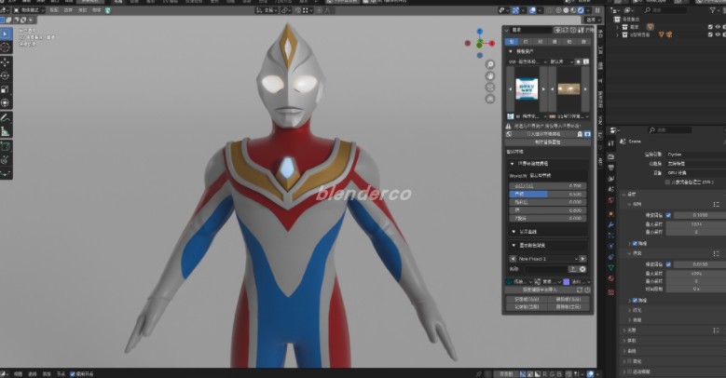Viewport: 726px width, 378px height.
Task: Toggle the Render denoise checkbox
Action: tap(636, 301)
